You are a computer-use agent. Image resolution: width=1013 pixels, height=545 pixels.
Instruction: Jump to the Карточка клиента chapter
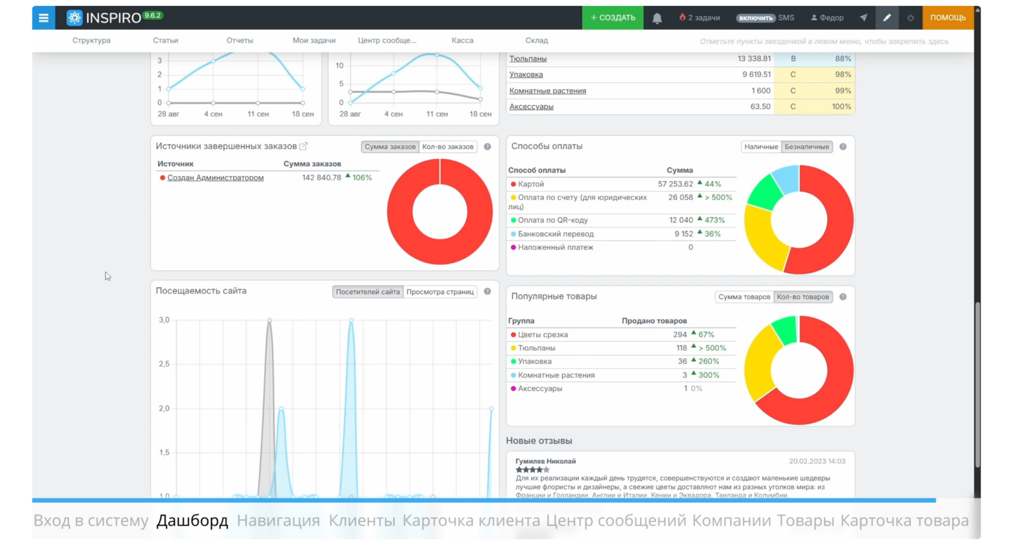[472, 520]
